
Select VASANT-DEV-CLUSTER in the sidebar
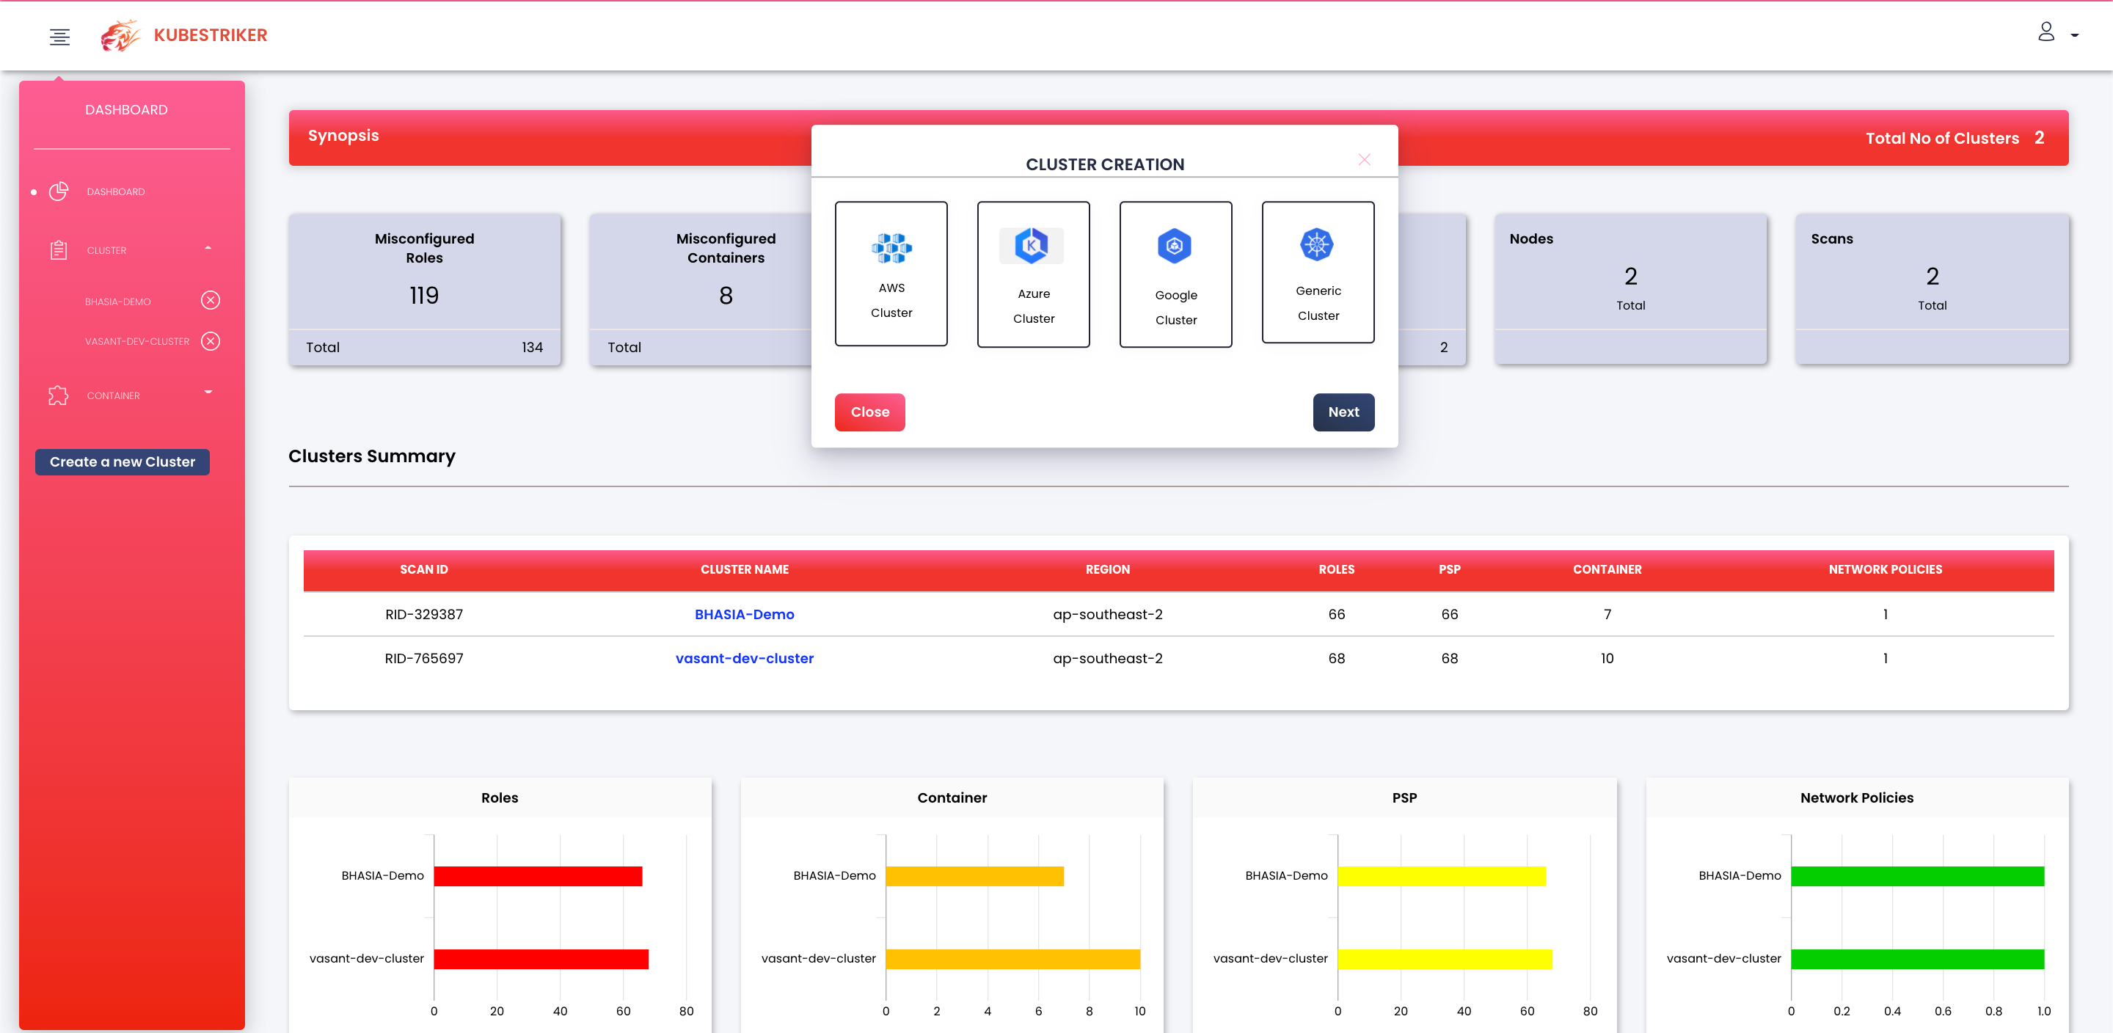[137, 341]
